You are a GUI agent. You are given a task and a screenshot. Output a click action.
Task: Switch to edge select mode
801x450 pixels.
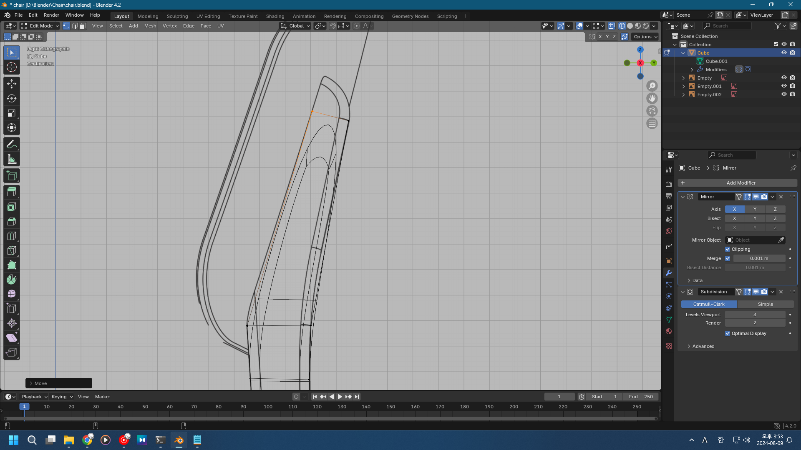click(75, 26)
